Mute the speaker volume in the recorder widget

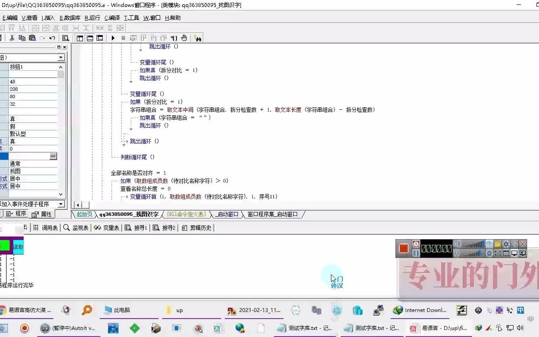pyautogui.click(x=456, y=244)
